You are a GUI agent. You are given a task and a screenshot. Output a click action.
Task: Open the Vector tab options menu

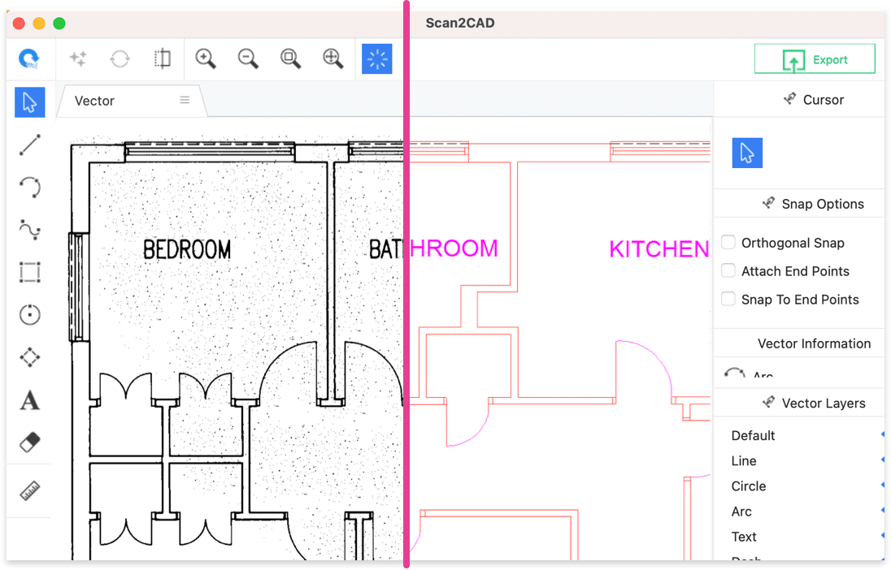(184, 101)
